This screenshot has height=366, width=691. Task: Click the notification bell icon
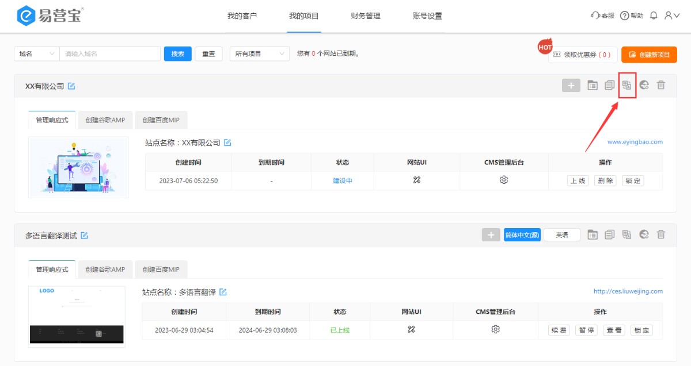click(654, 16)
